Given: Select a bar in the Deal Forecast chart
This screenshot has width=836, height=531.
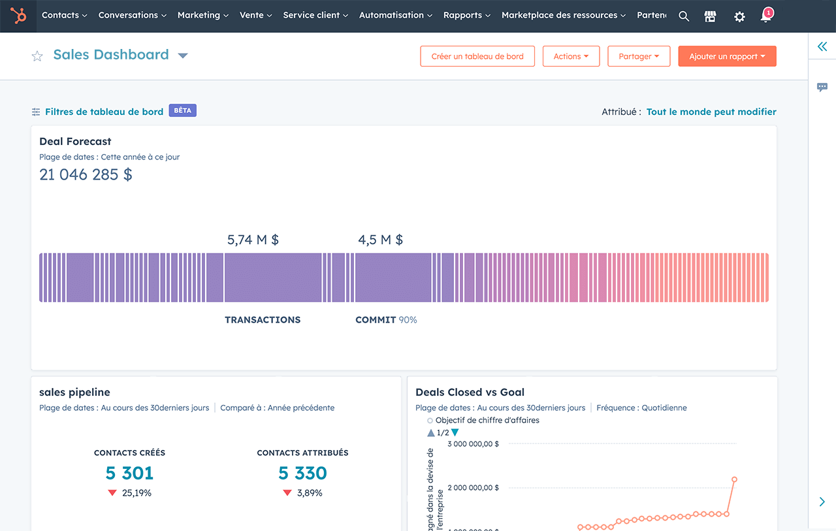Looking at the screenshot, I should tap(261, 277).
